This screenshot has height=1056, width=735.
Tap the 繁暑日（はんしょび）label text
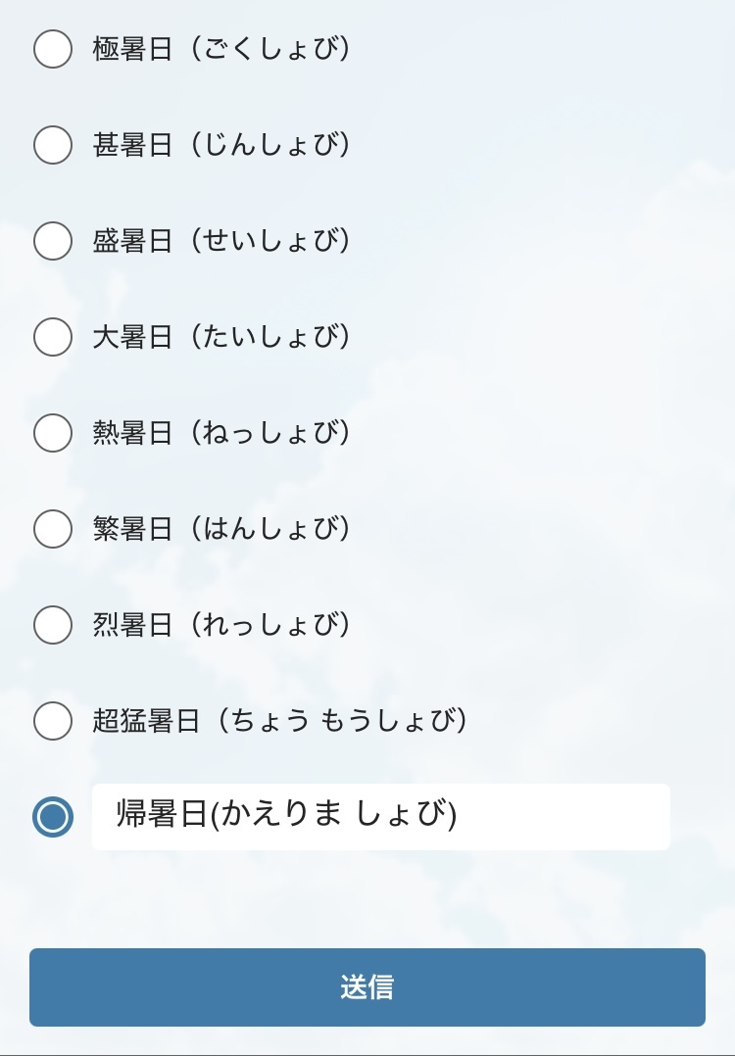[x=221, y=529]
